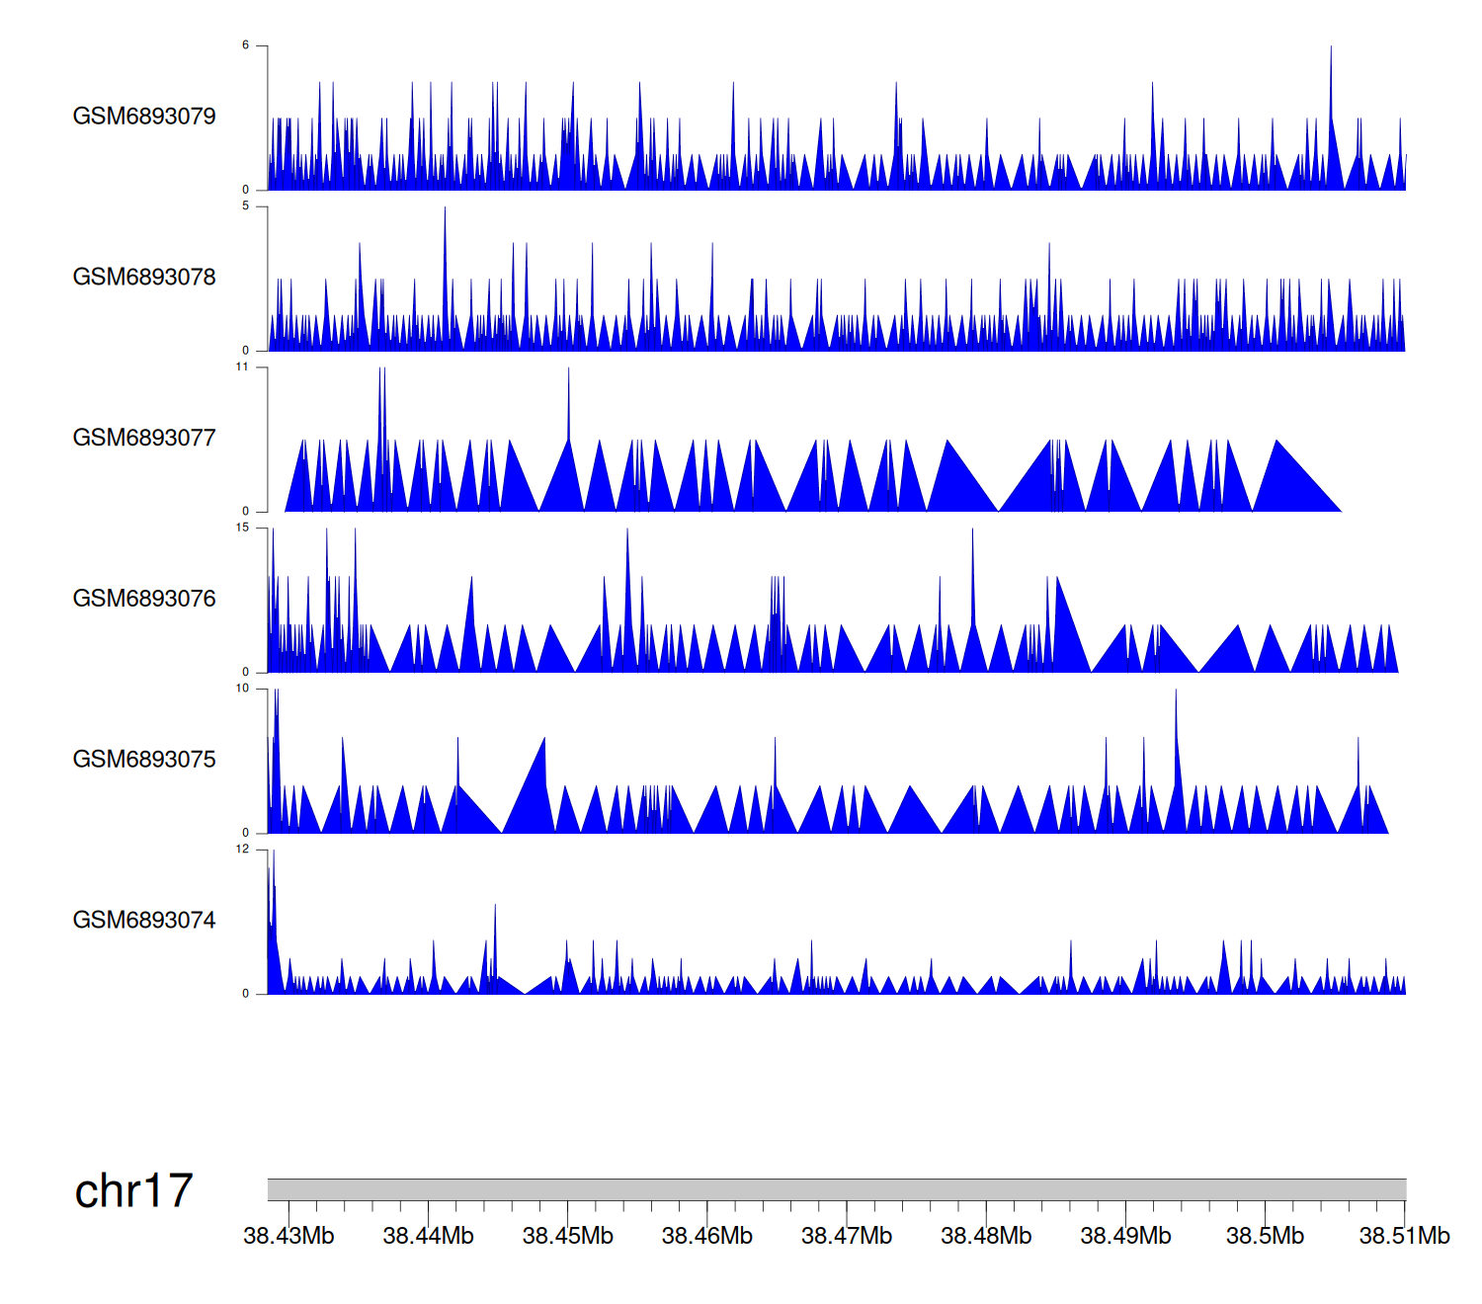Click the GSM6893075 track label
This screenshot has width=1482, height=1304.
pyautogui.click(x=144, y=760)
